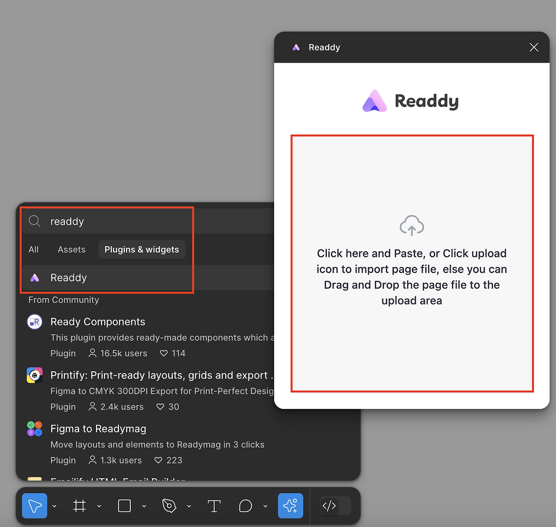Click the heart icon showing 30 likes
This screenshot has width=556, height=527.
pyautogui.click(x=160, y=407)
